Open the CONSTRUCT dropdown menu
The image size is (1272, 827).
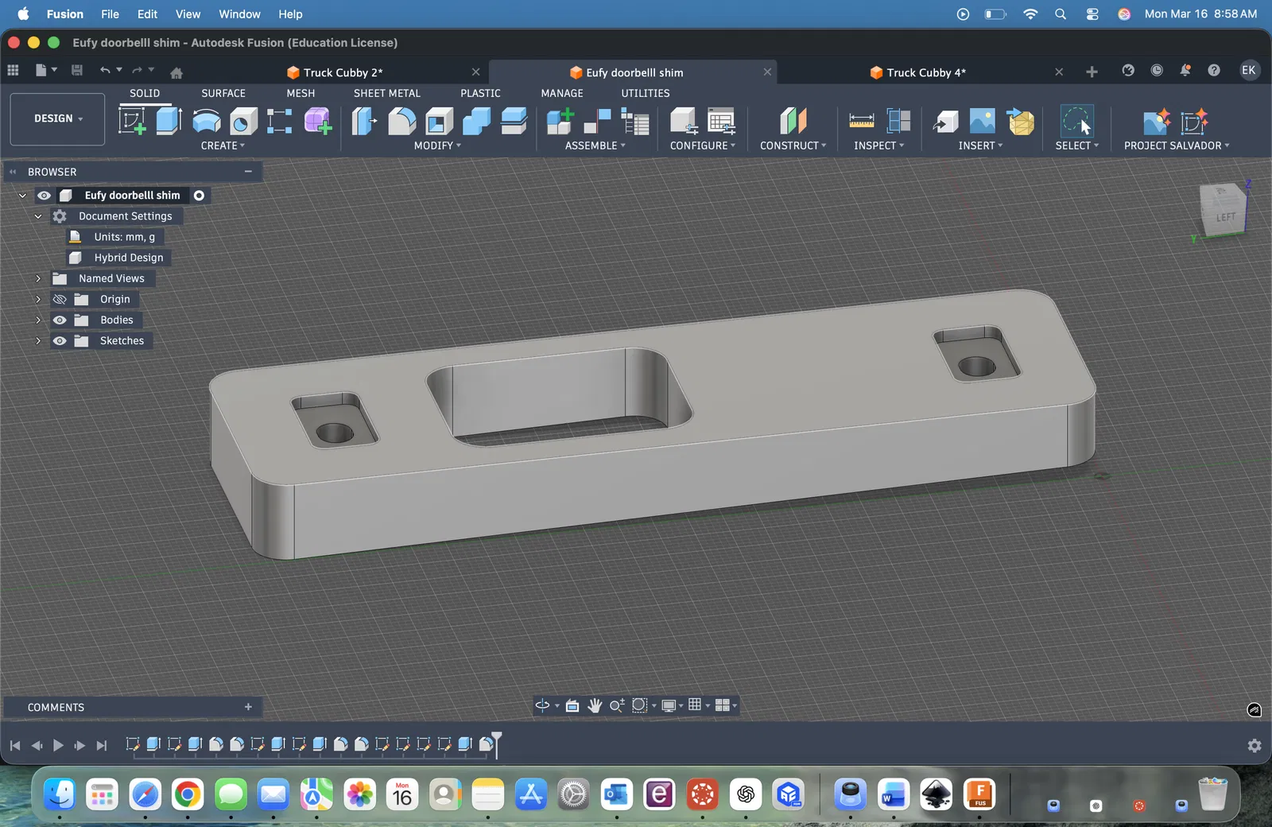pos(793,146)
